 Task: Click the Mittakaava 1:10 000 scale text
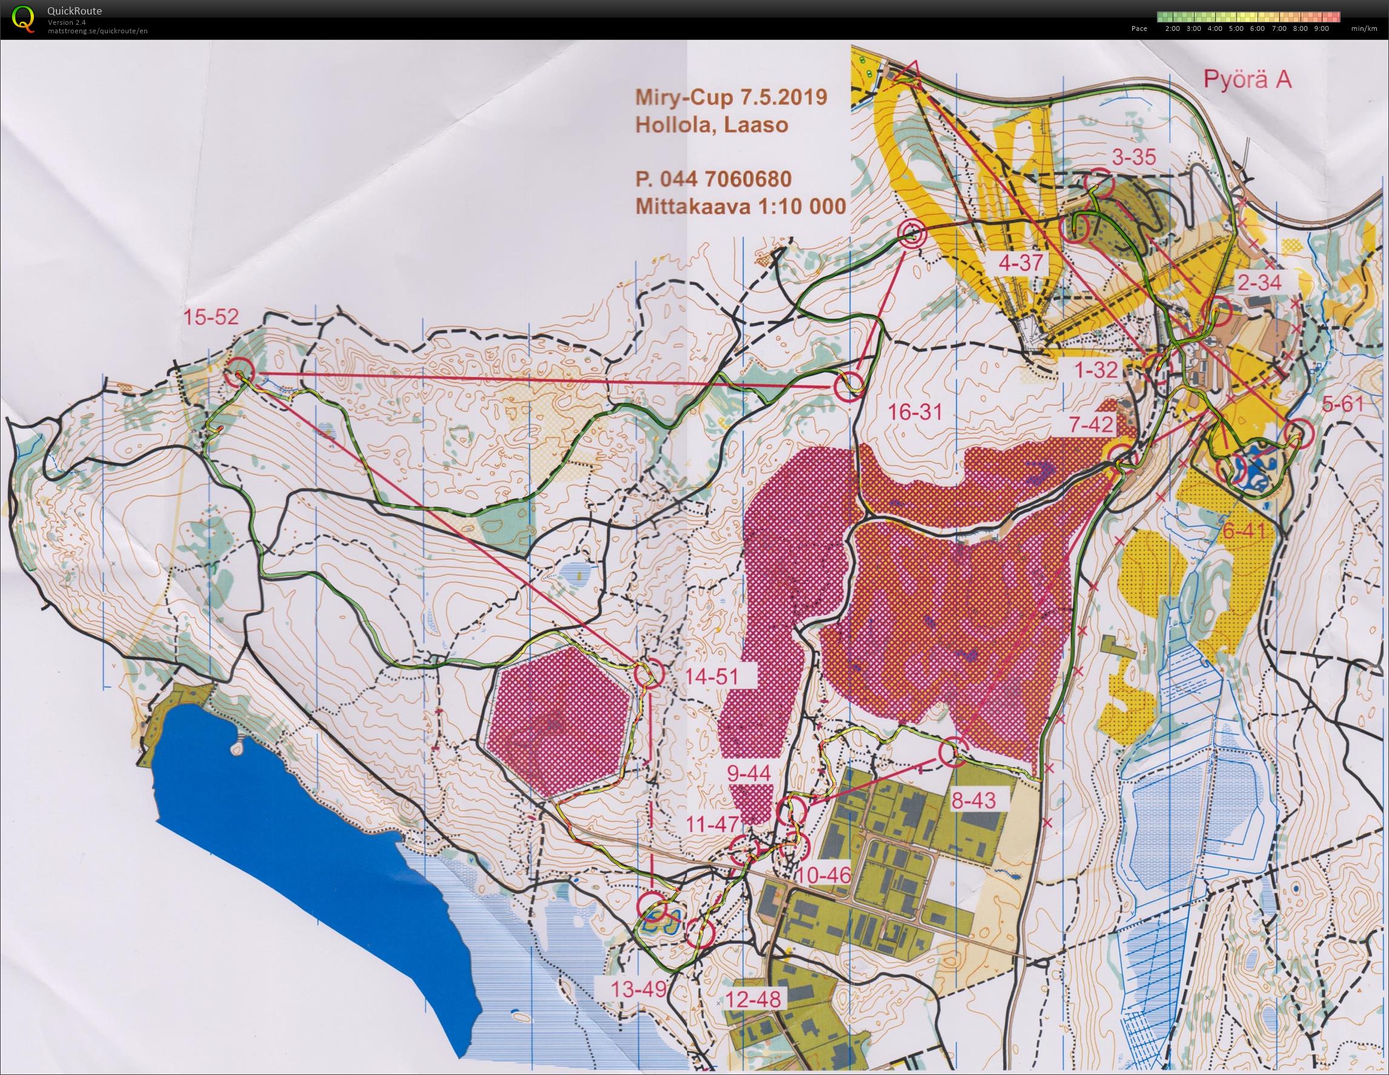[740, 207]
